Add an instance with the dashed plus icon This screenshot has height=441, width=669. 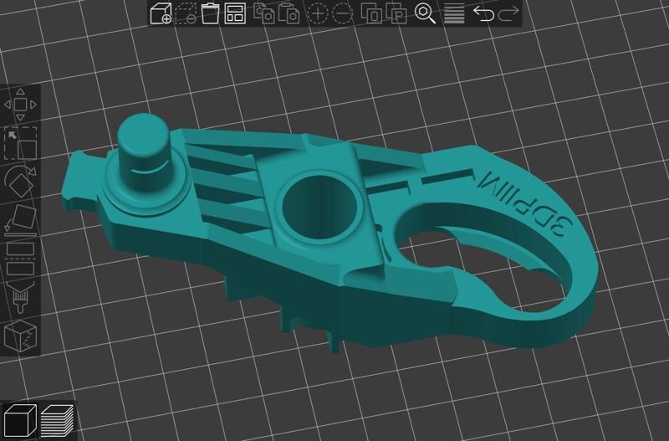point(318,13)
